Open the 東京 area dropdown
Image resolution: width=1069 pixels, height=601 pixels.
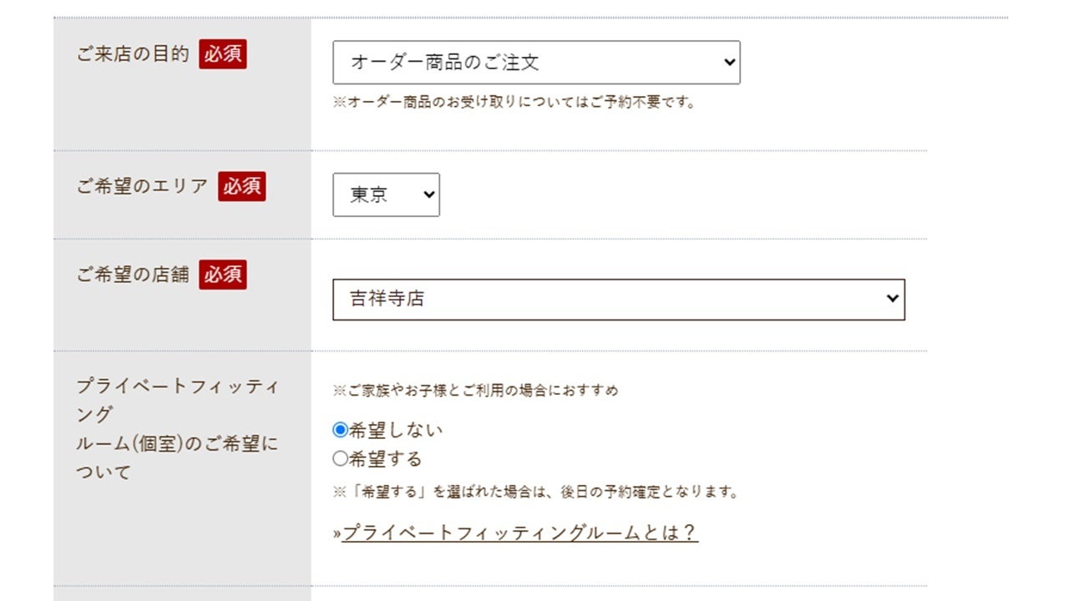coord(385,194)
